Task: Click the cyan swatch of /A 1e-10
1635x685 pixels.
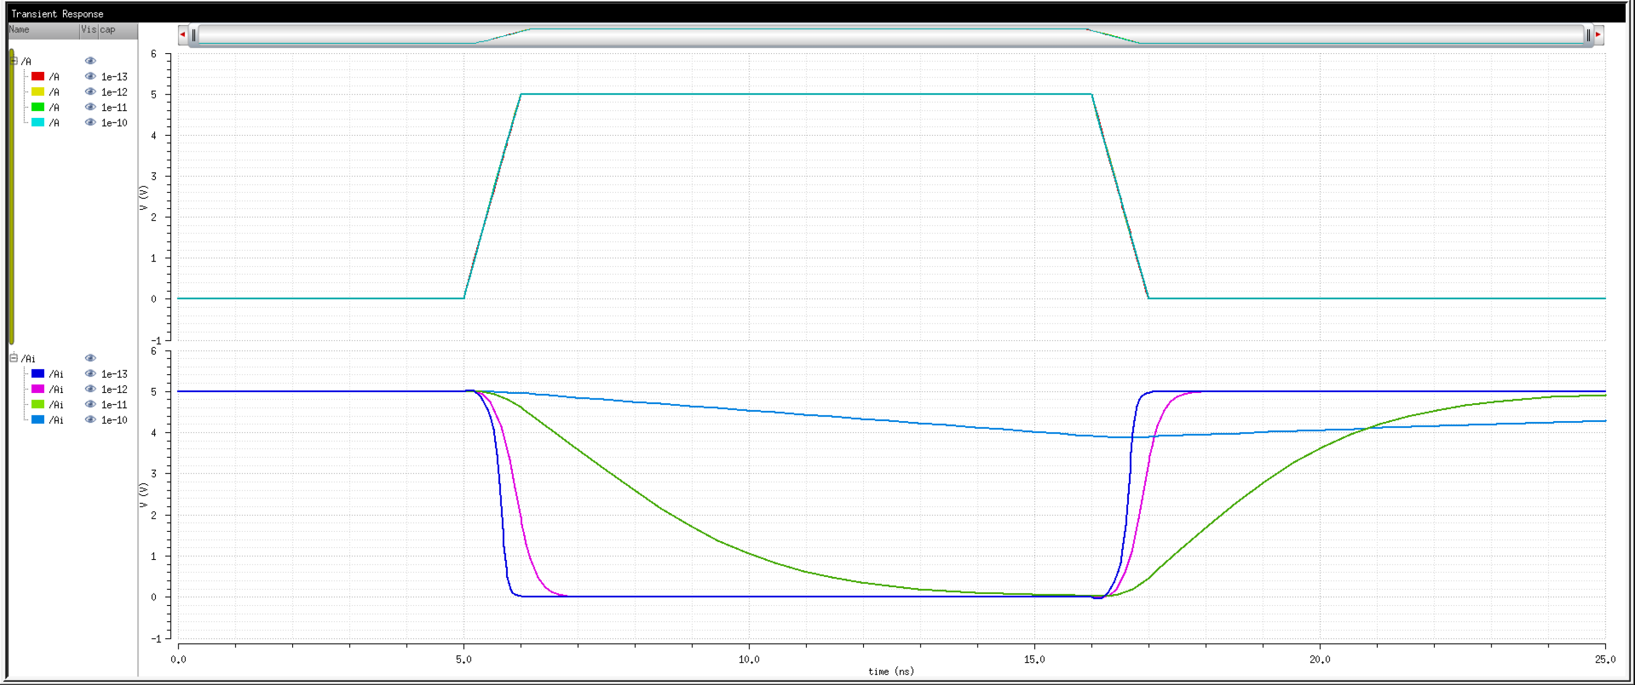Action: [38, 122]
